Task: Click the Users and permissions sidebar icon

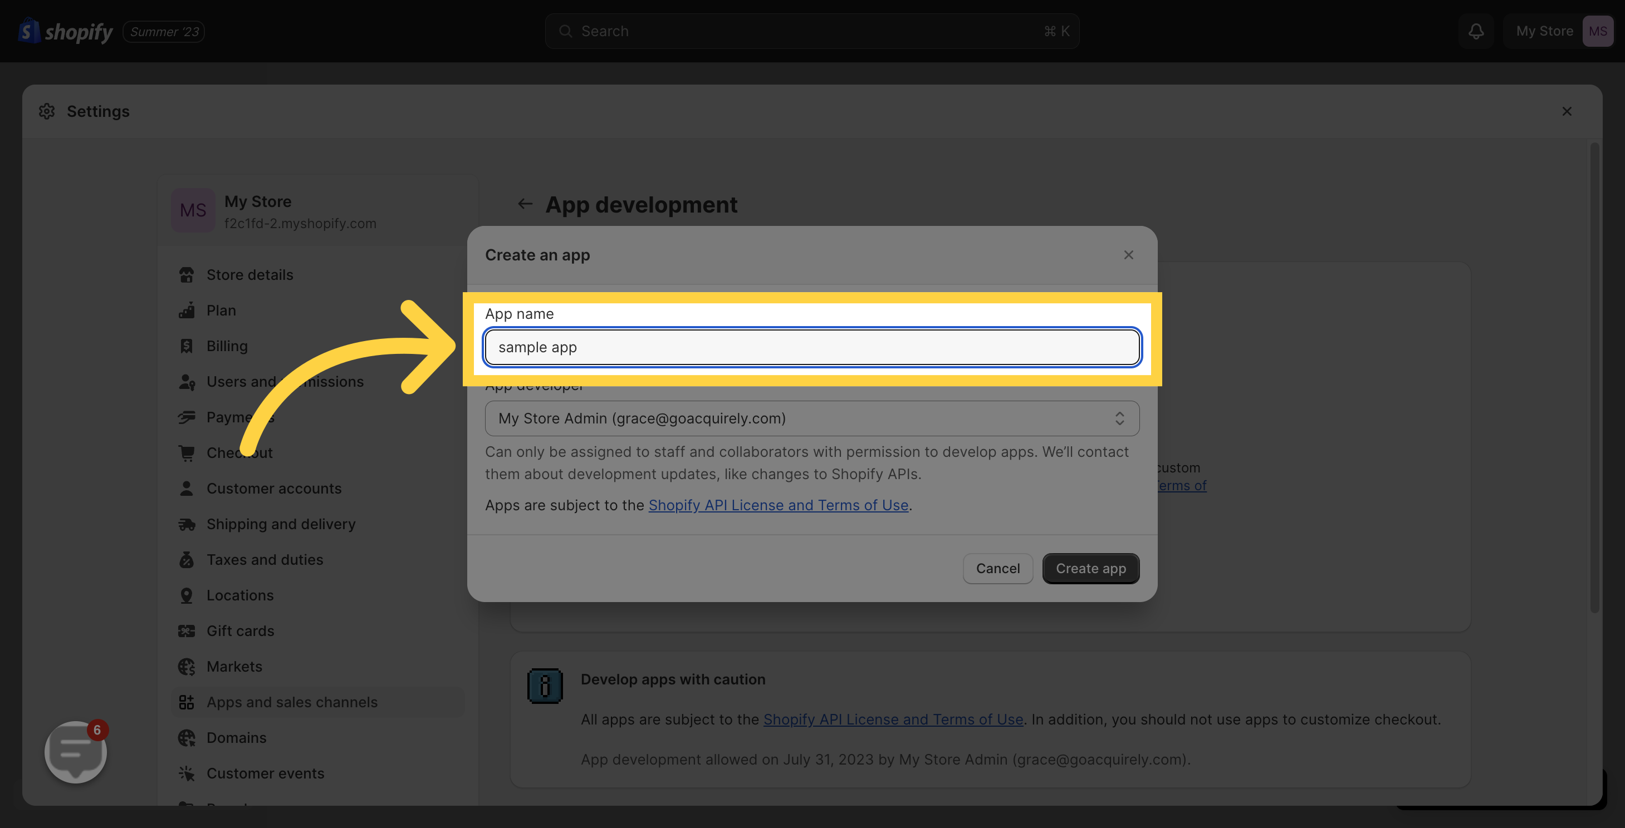Action: (x=187, y=381)
